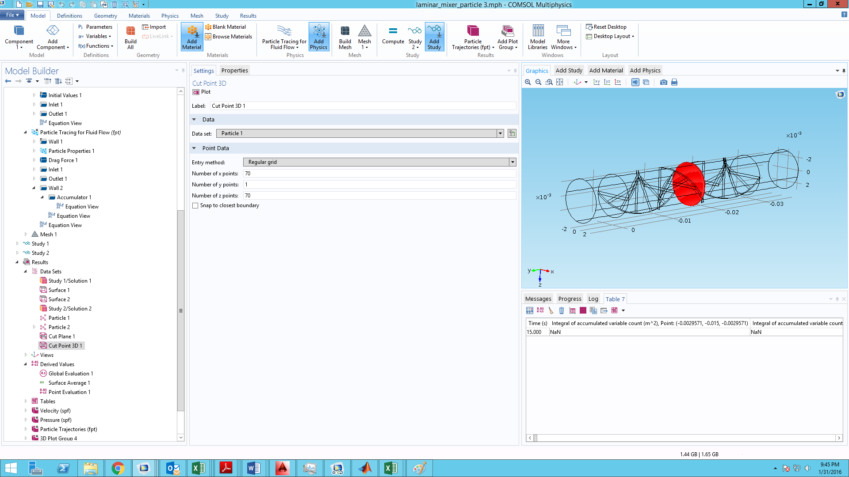Viewport: 849px width, 477px height.
Task: Click the table horizontal scrollbar
Action: (x=685, y=438)
